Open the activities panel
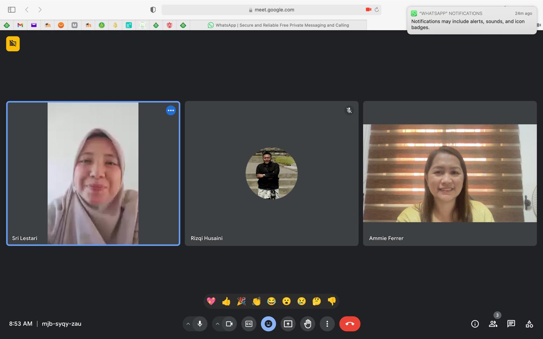The height and width of the screenshot is (339, 543). coord(529,324)
